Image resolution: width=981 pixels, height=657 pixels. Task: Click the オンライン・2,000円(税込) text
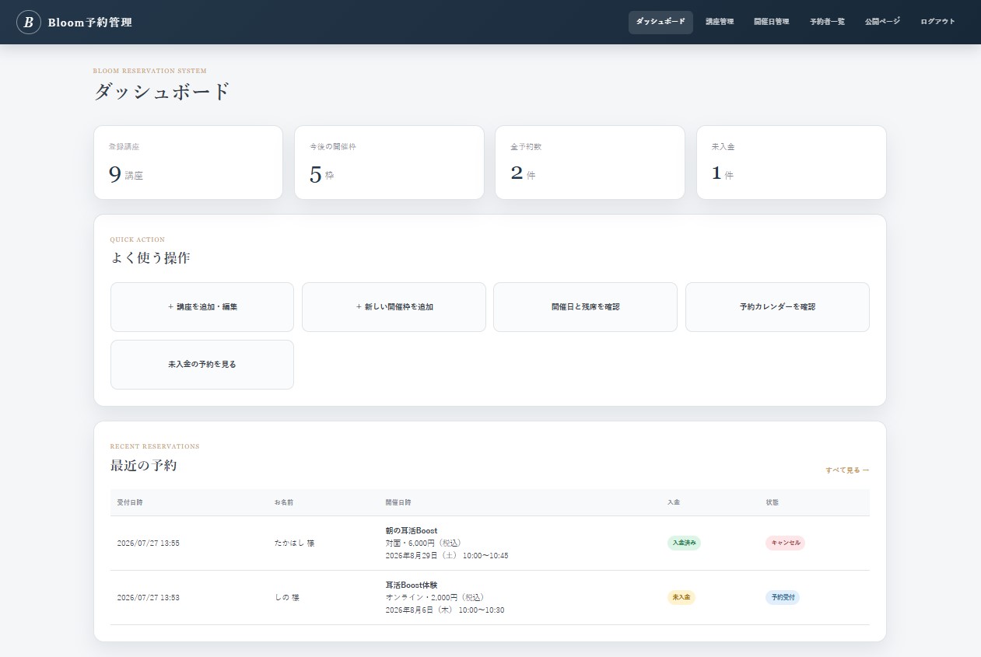point(436,597)
